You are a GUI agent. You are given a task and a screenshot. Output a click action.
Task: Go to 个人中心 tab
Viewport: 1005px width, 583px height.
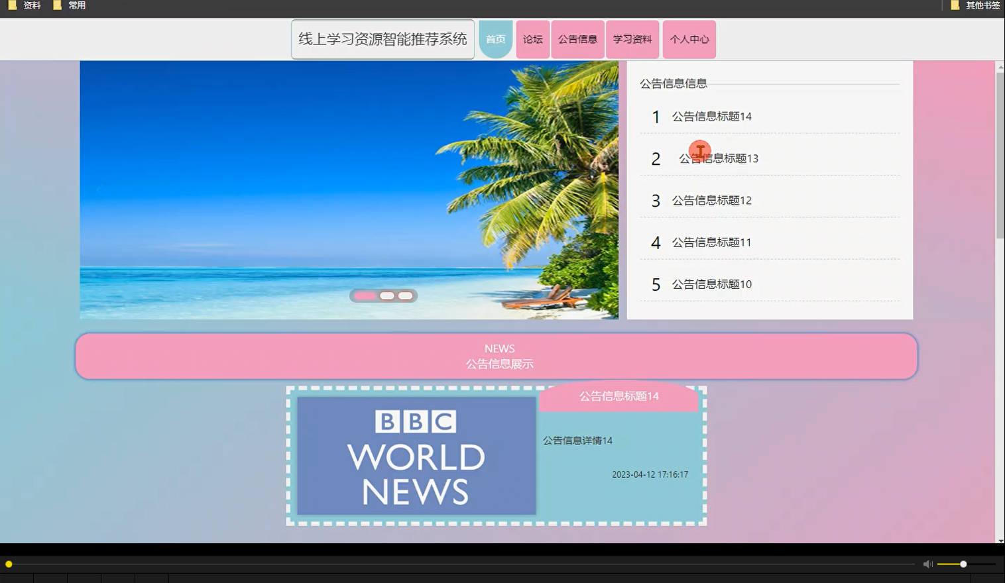(689, 39)
